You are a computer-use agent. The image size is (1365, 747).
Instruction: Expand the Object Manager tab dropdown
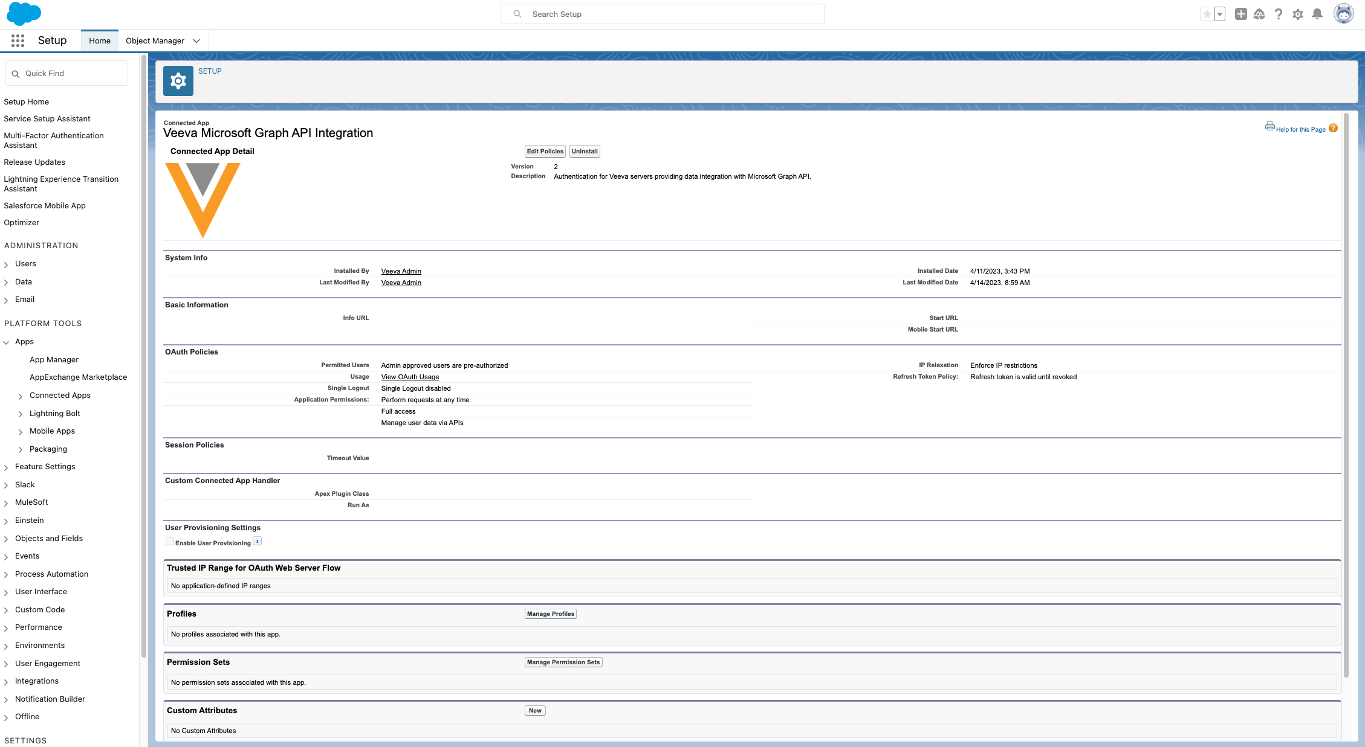196,41
